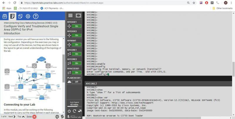Click the print icon in the lab guide footer
This screenshot has height=119, width=235.
pos(57,117)
